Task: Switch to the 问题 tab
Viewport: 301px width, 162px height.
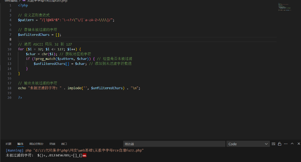Action: pos(9,144)
